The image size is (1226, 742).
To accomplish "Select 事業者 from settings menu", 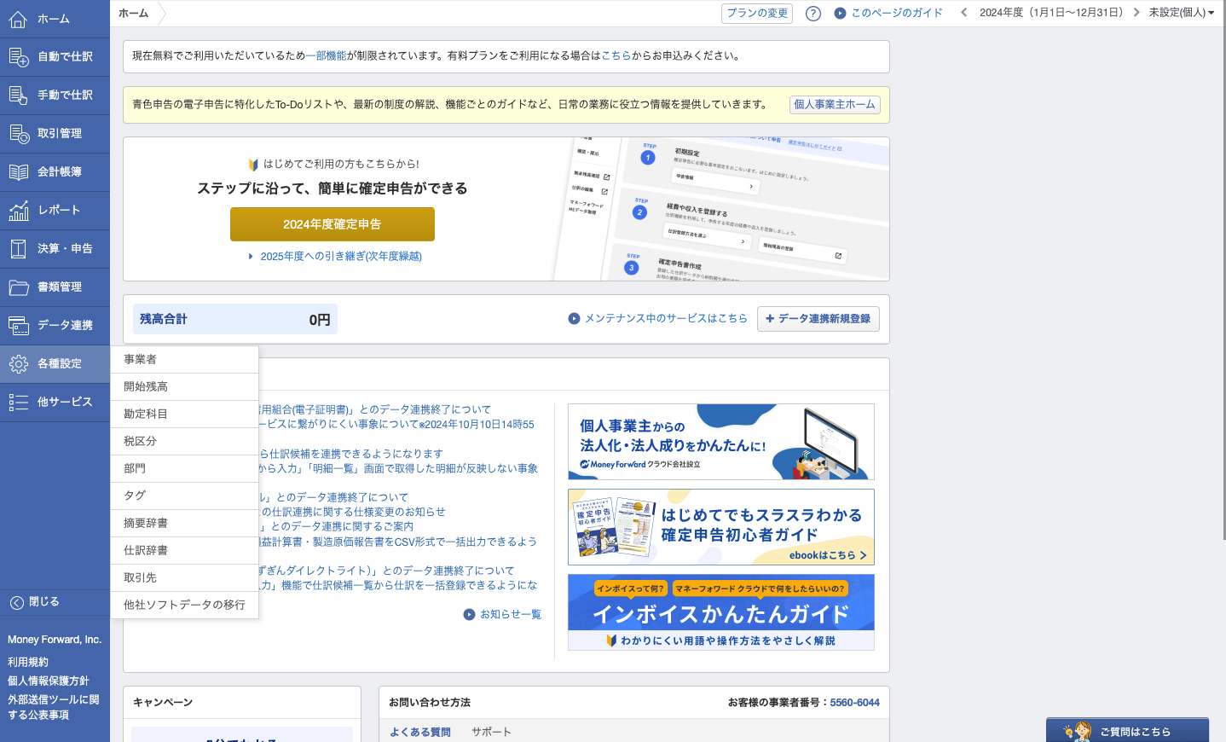I will pyautogui.click(x=184, y=360).
